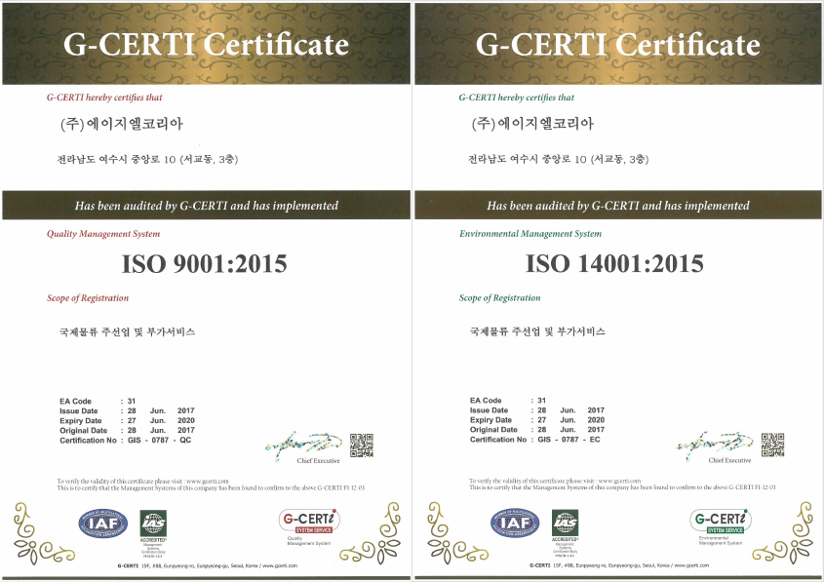Click the G-CERTI Certificate title above ISO 9001
Image resolution: width=824 pixels, height=582 pixels.
[206, 45]
